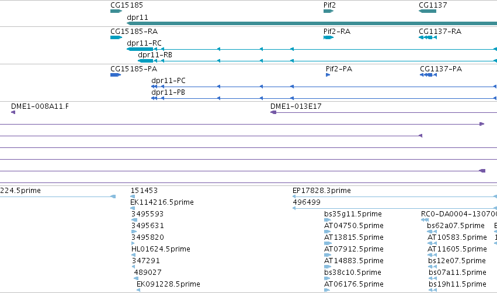Screen dimensions: 497x293
Task: Click the 224.5prime EST end arrow
Action: (x=113, y=197)
